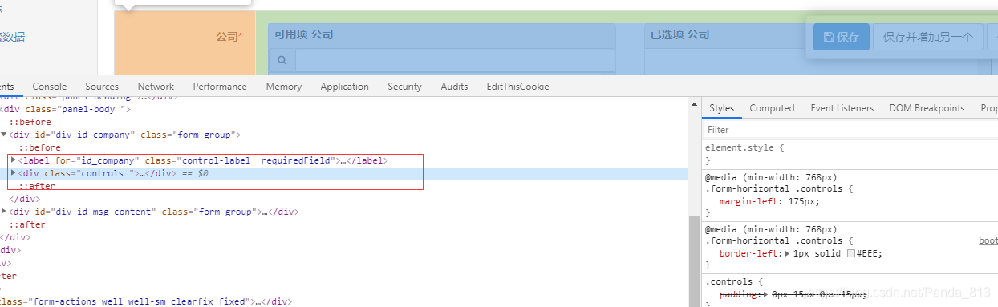Switch to the Security tab
The width and height of the screenshot is (998, 307).
(x=404, y=87)
